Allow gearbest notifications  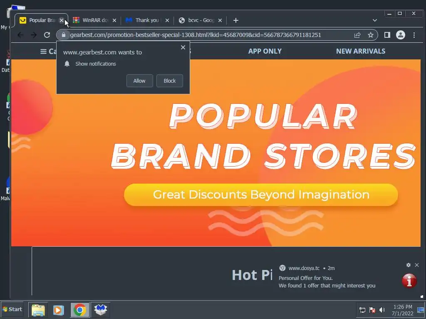point(139,81)
